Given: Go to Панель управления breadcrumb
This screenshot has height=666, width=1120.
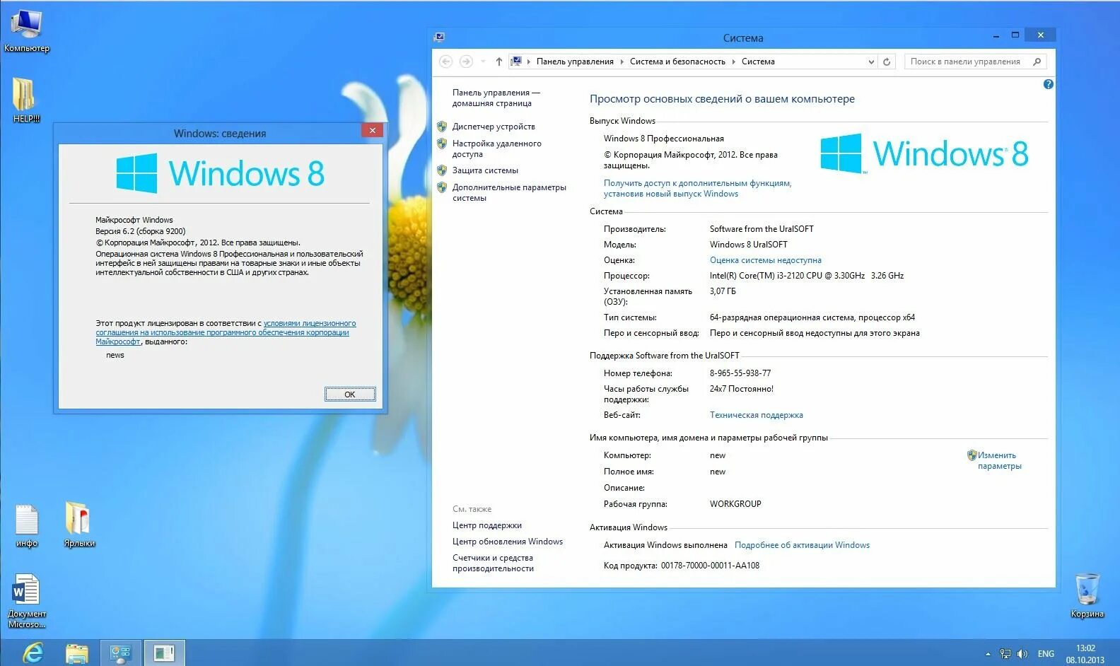Looking at the screenshot, I should tap(575, 62).
